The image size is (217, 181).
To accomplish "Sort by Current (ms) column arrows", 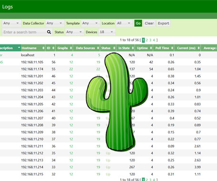I will tap(199, 48).
